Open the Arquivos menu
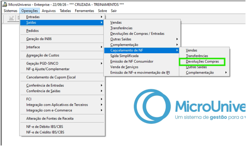This screenshot has height=146, width=246. [x=49, y=11]
